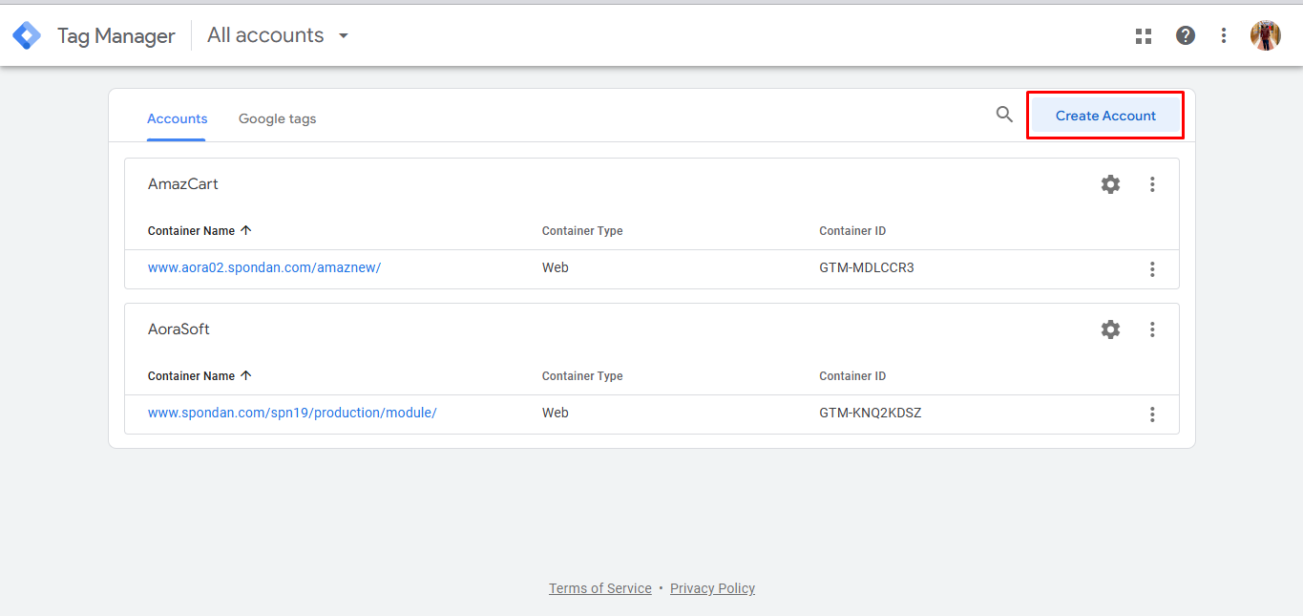Click the search magnifier icon
The image size is (1303, 616).
1004,115
